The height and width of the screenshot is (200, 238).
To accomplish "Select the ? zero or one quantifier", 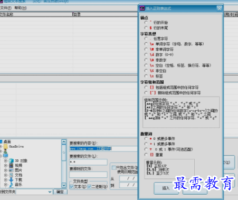I will 146,149.
